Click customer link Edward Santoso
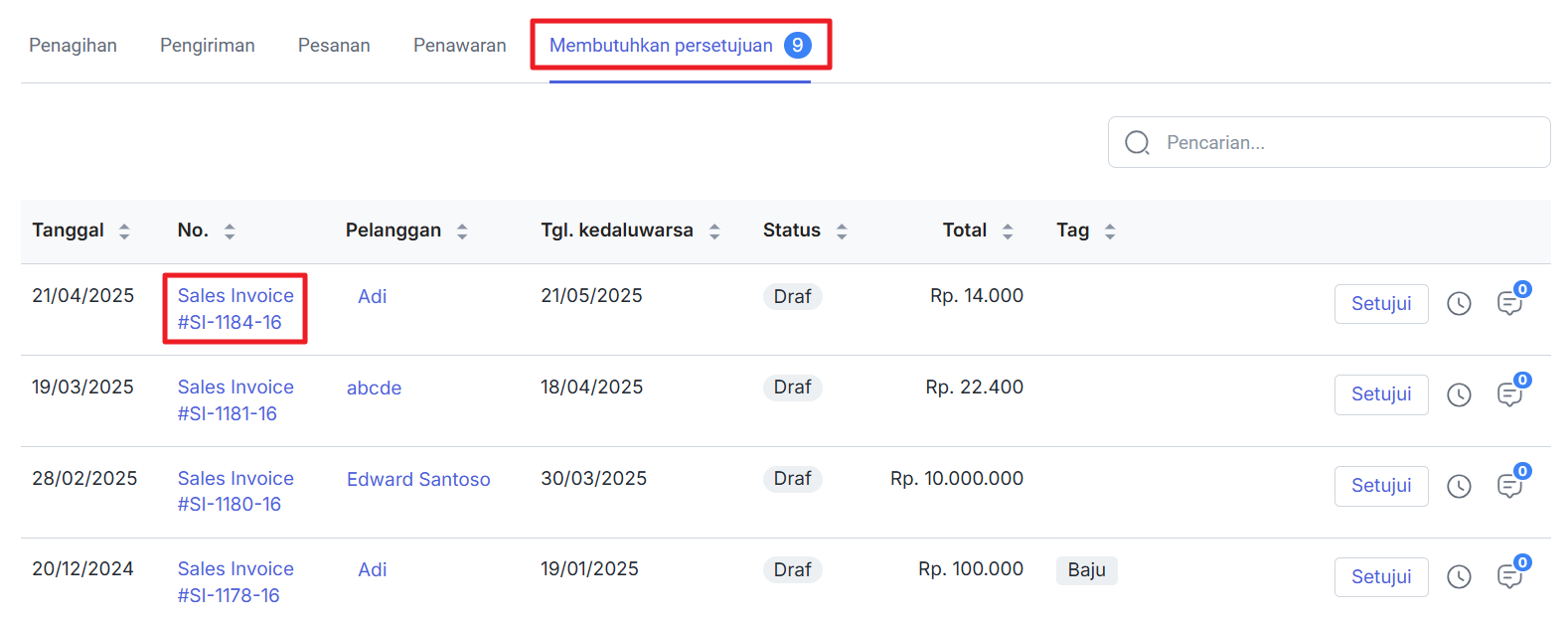1567x620 pixels. click(x=418, y=480)
